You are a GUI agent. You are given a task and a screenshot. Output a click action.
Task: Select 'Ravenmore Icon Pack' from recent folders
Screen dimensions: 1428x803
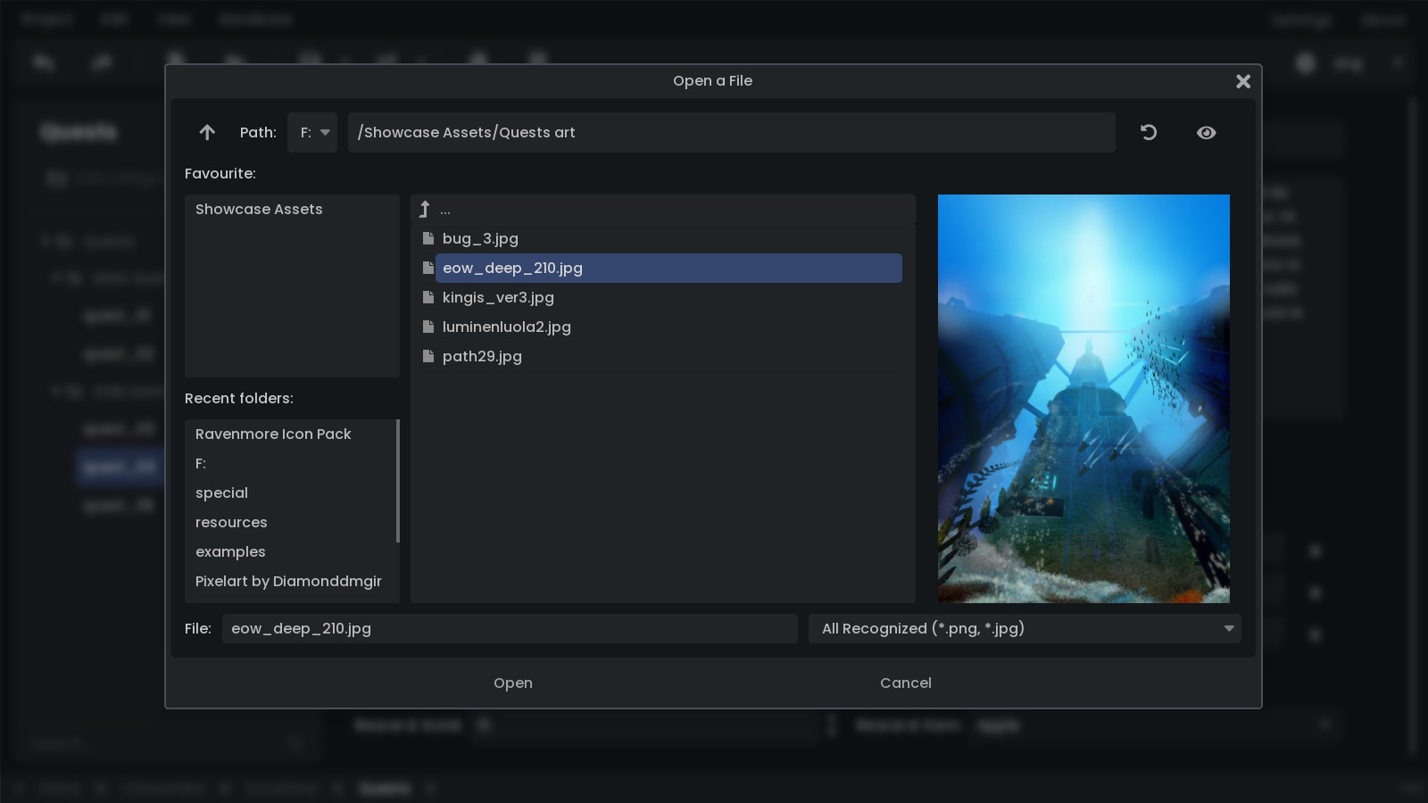pos(273,435)
